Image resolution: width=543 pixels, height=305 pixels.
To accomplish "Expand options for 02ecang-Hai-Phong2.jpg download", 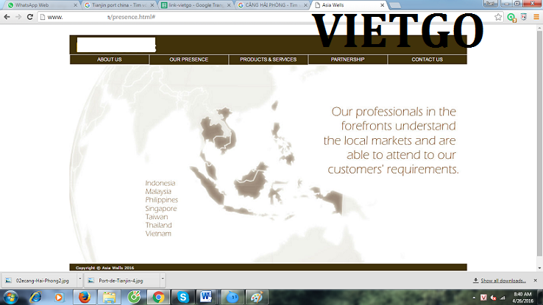I will pos(79,279).
